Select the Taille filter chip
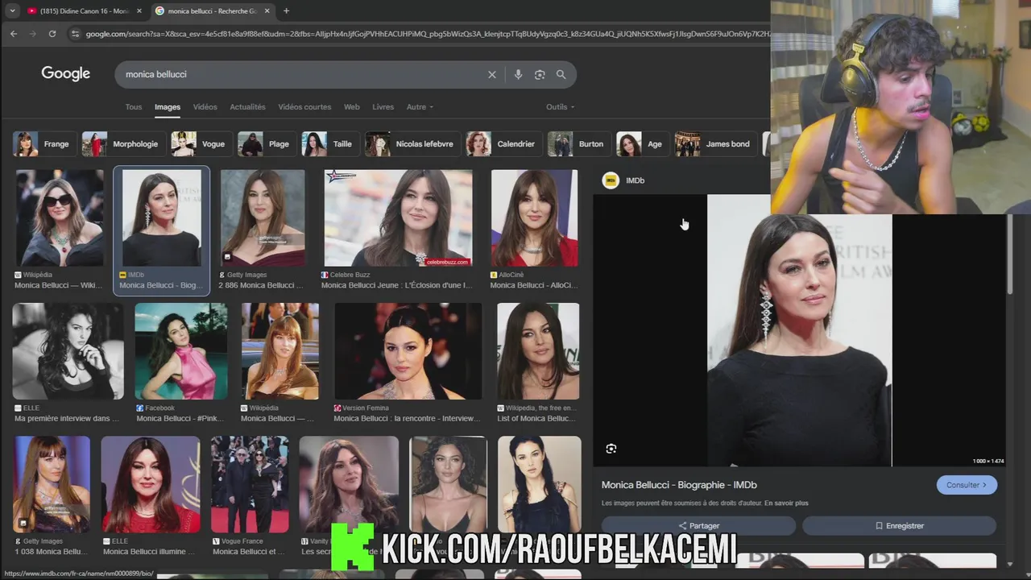This screenshot has width=1031, height=580. 329,144
